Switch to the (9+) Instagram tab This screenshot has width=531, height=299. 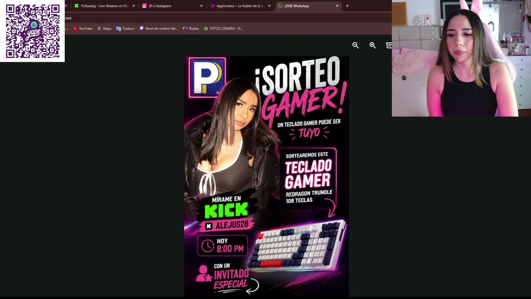tap(172, 6)
